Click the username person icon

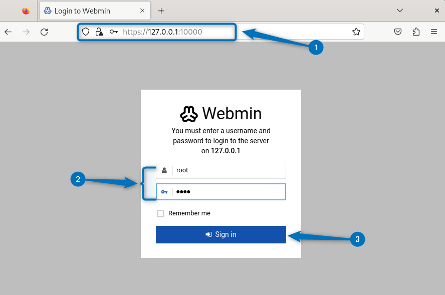[x=164, y=170]
